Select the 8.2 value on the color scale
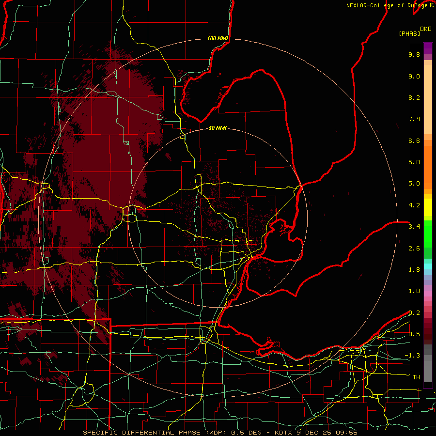Viewport: 436px width, 436px height. click(x=414, y=97)
